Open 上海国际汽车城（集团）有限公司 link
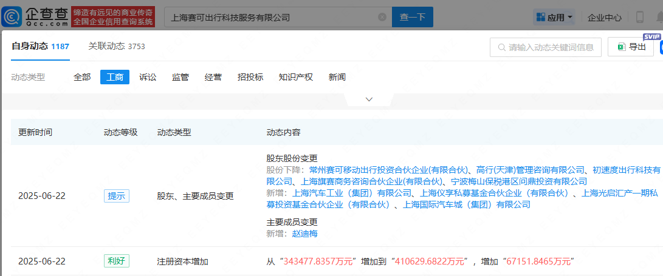The image size is (663, 276). [466, 205]
